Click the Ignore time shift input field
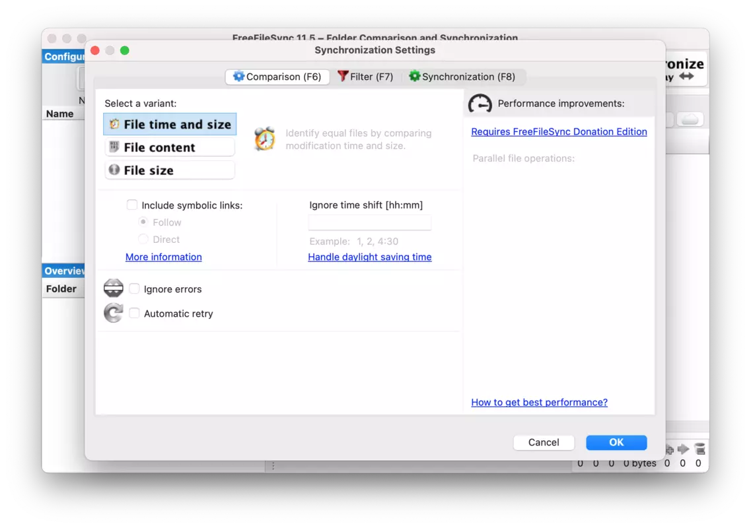Image resolution: width=751 pixels, height=528 pixels. 370,222
